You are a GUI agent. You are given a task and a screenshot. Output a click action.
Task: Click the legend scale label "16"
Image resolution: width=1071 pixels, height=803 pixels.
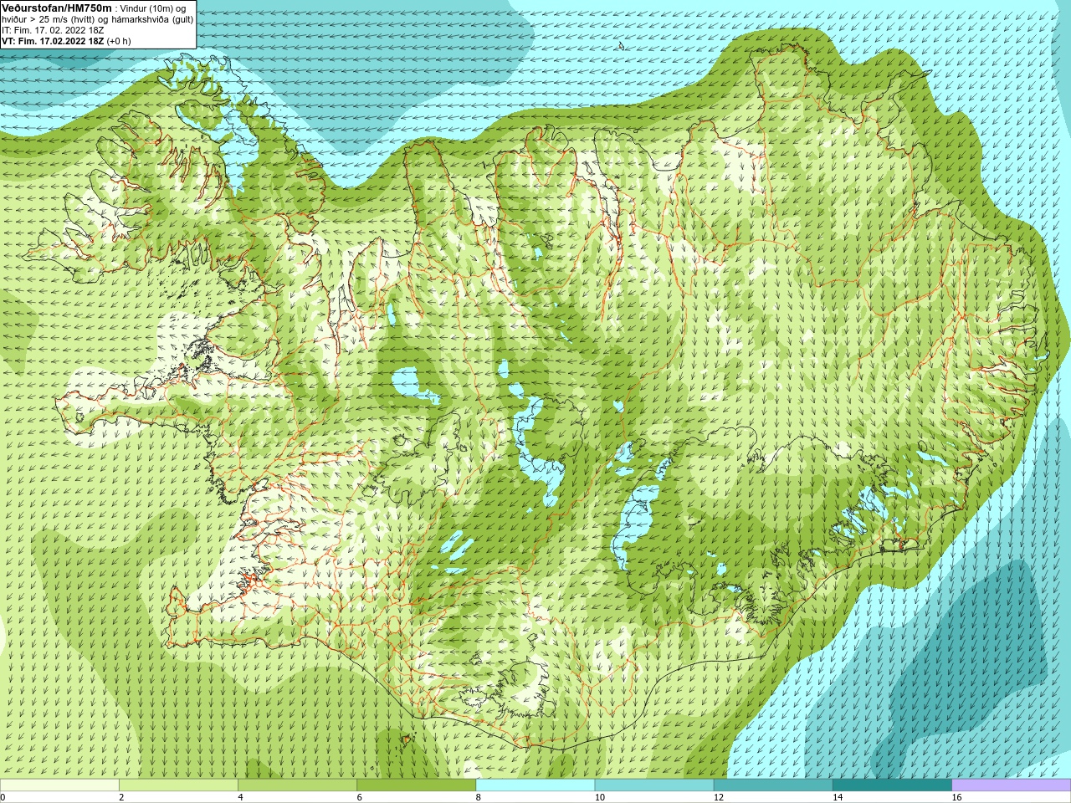pos(957,797)
